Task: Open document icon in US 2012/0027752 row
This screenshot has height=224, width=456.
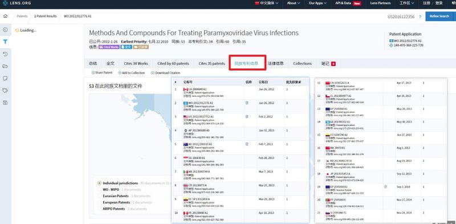Action: (x=247, y=116)
